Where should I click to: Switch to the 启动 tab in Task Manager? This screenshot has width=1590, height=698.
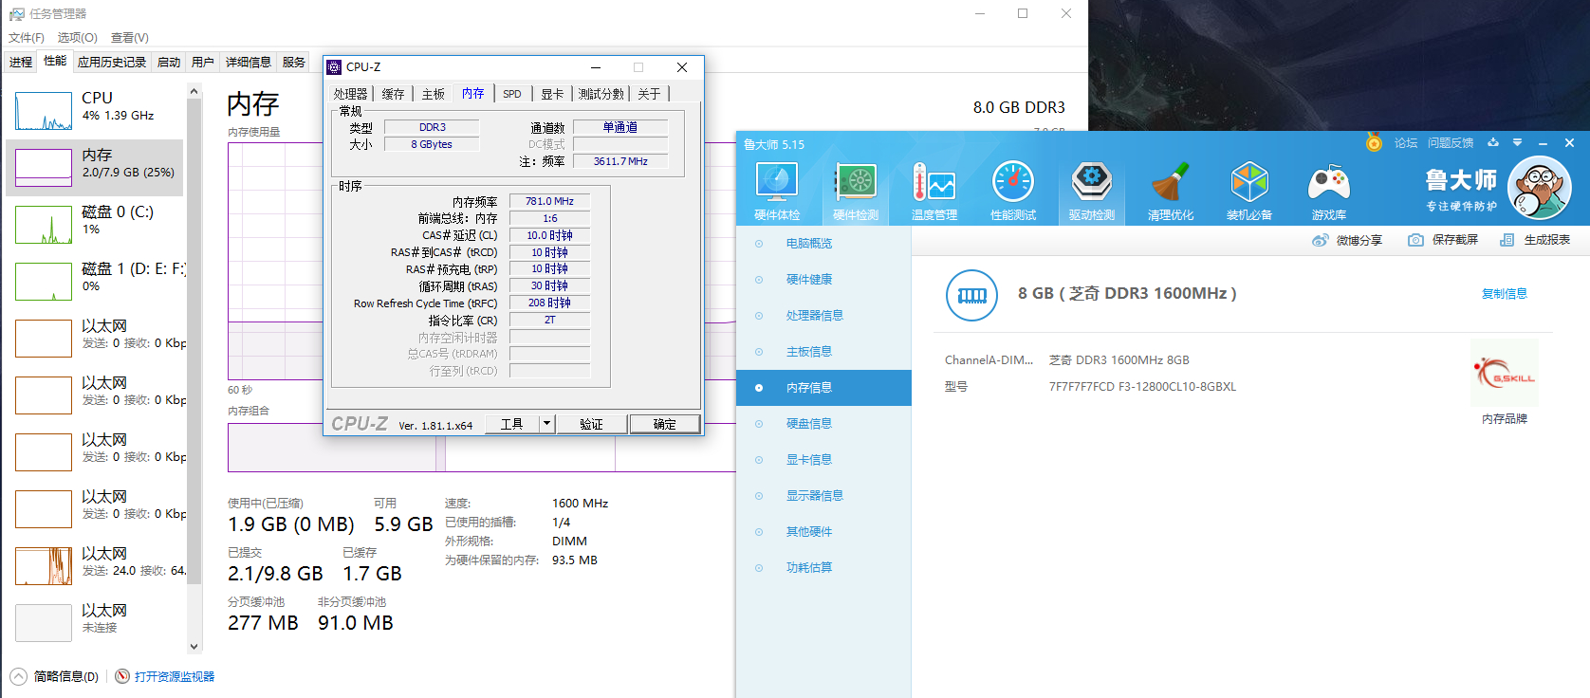pyautogui.click(x=169, y=63)
